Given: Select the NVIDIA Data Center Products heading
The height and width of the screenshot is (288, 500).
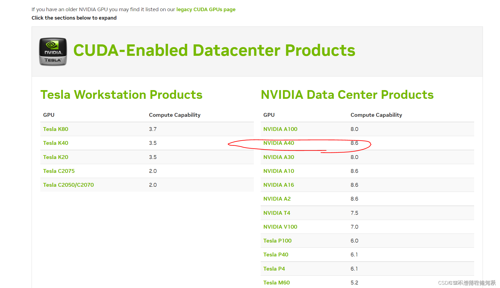Looking at the screenshot, I should (347, 95).
